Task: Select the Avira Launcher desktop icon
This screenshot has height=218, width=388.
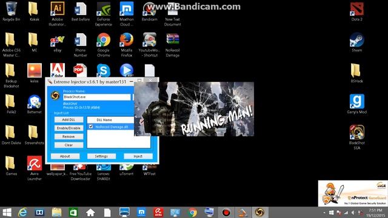Action: click(35, 168)
